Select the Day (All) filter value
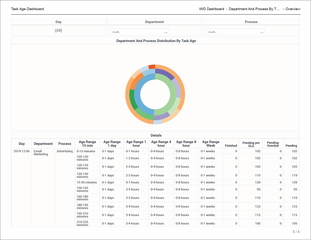Image resolution: width=311 pixels, height=240 pixels. 59,30
